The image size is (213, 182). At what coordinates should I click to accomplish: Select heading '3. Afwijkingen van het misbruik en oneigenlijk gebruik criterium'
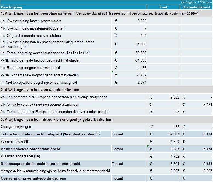56,120
